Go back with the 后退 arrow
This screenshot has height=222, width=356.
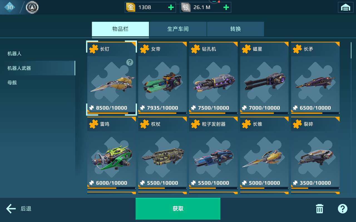[x=19, y=209]
